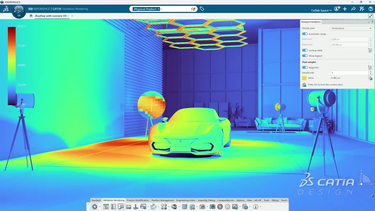The width and height of the screenshot is (375, 211).
Task: Expand the Collab Space dropdown
Action: [x=321, y=10]
